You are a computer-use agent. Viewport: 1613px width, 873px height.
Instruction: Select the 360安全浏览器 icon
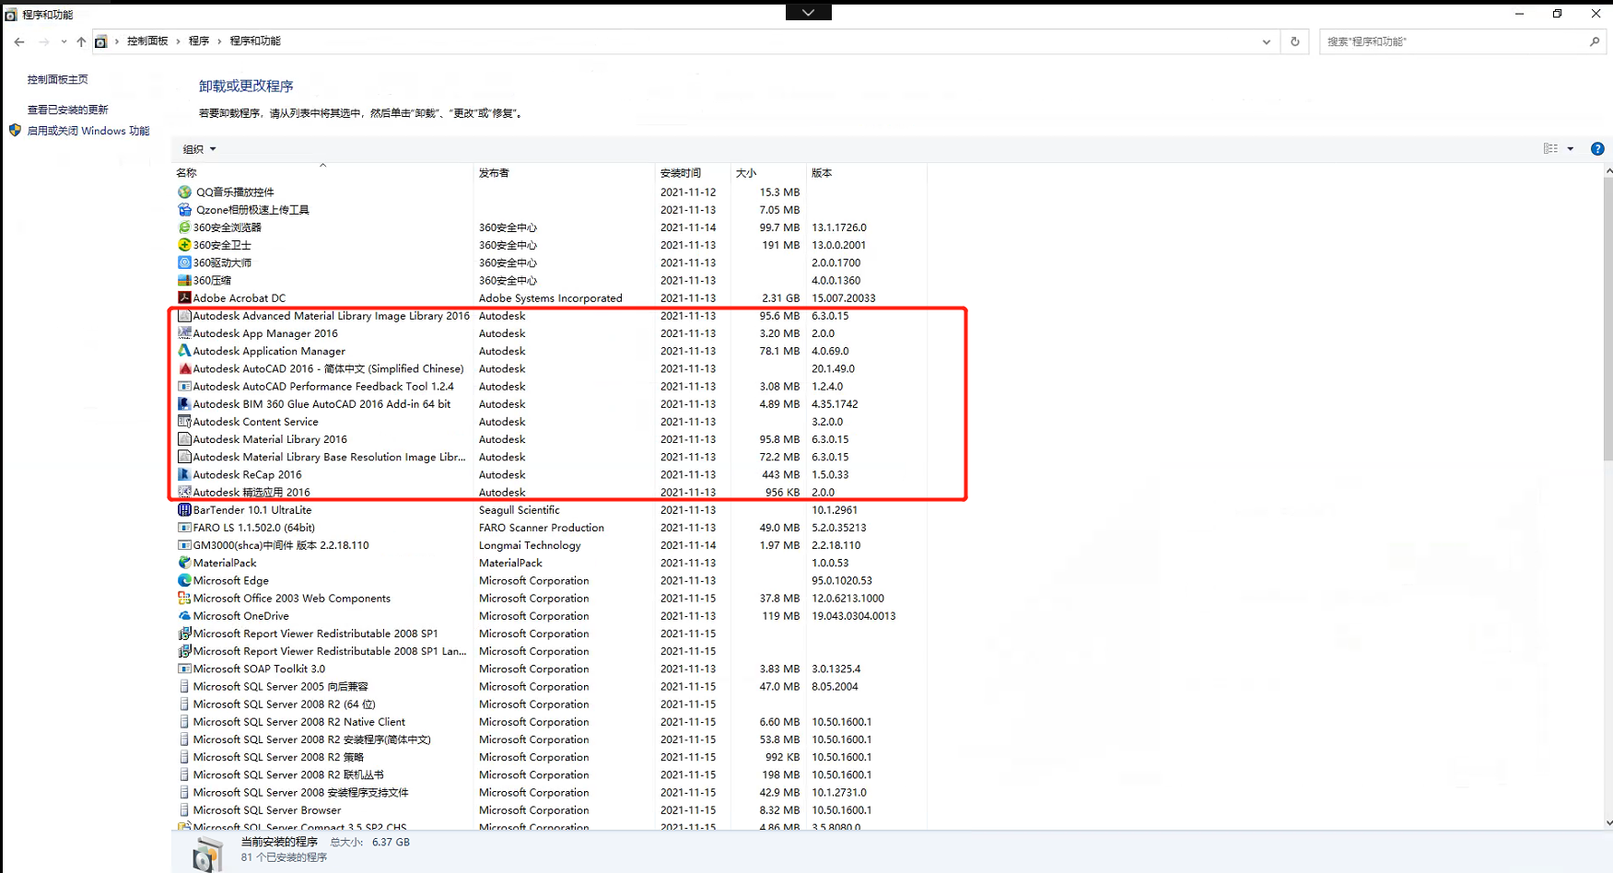tap(184, 227)
